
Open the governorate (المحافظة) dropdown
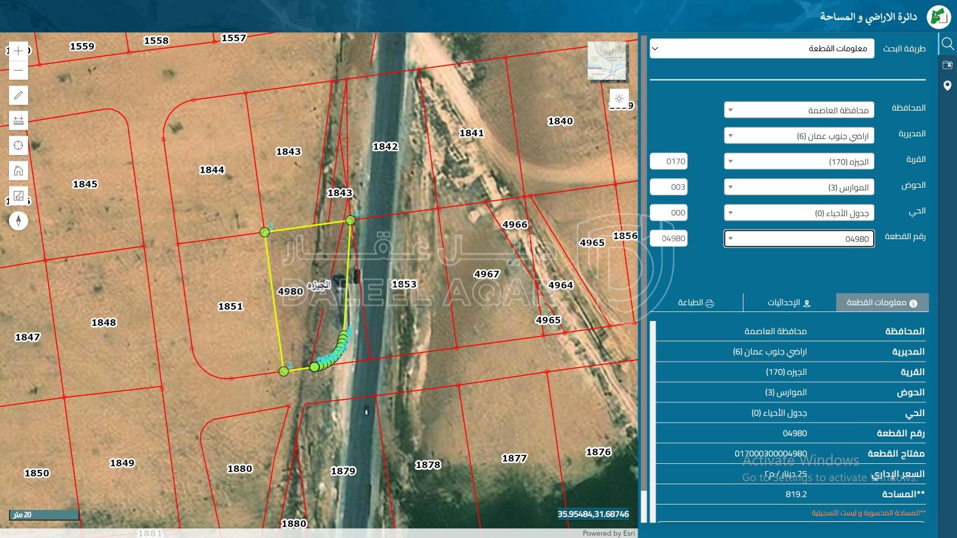pyautogui.click(x=798, y=110)
